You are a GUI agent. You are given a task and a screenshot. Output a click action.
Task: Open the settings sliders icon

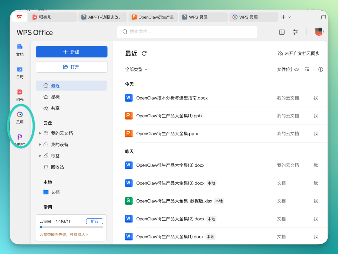pyautogui.click(x=295, y=32)
